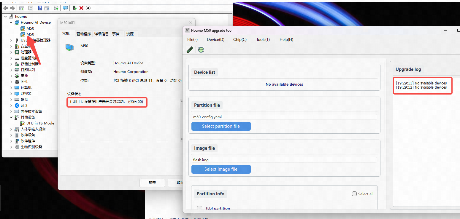The image size is (460, 219).
Task: Expand the 存储控制器 category
Action: tap(11, 64)
